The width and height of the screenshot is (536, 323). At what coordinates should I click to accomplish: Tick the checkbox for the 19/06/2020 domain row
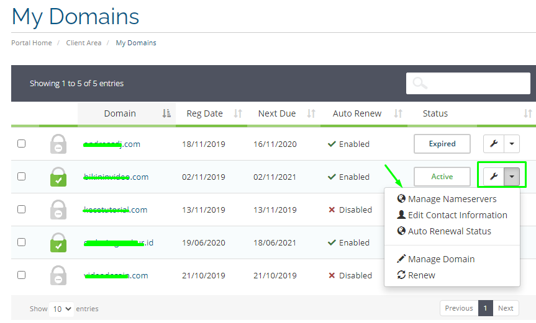tap(22, 242)
